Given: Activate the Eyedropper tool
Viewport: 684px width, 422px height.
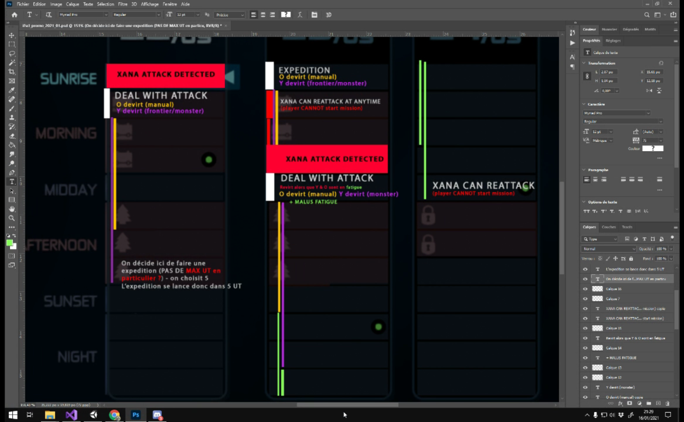Looking at the screenshot, I should pos(12,90).
